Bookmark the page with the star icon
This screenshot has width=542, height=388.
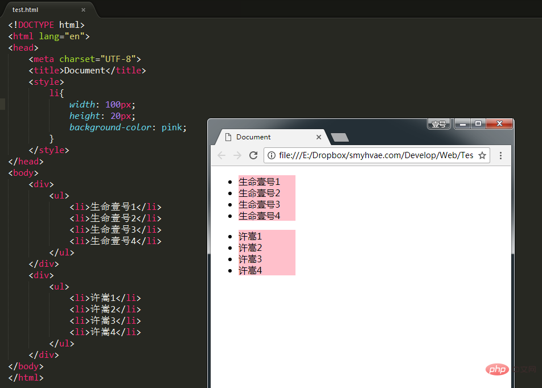(482, 155)
